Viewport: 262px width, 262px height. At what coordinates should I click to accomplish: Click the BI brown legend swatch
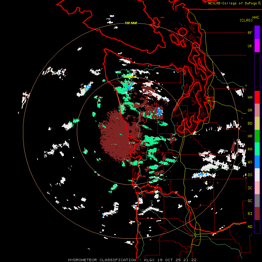click(257, 214)
